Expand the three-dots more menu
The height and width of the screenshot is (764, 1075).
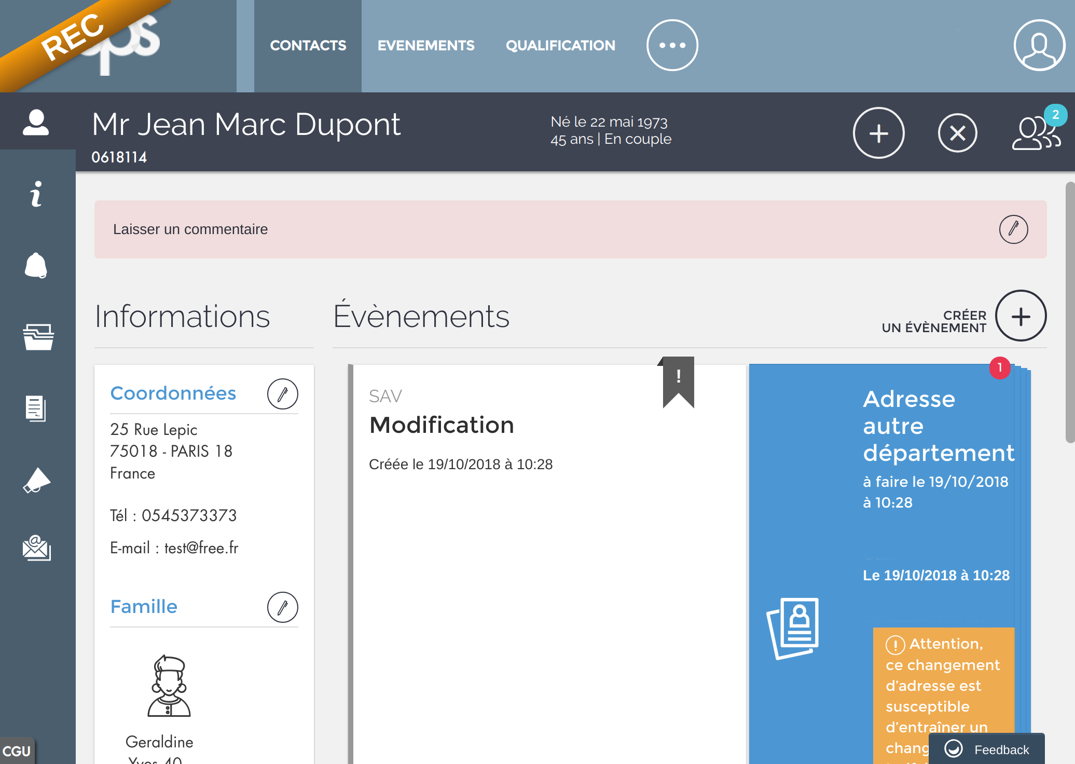[x=672, y=45]
